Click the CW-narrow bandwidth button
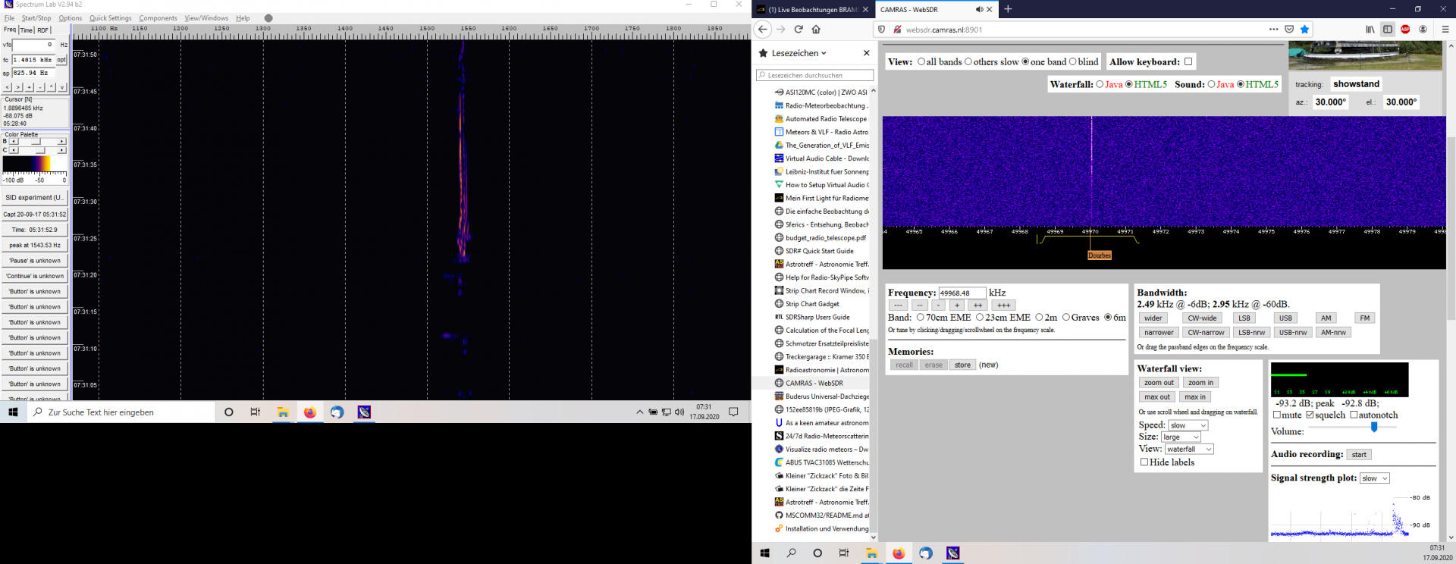Image resolution: width=1456 pixels, height=564 pixels. (1206, 332)
